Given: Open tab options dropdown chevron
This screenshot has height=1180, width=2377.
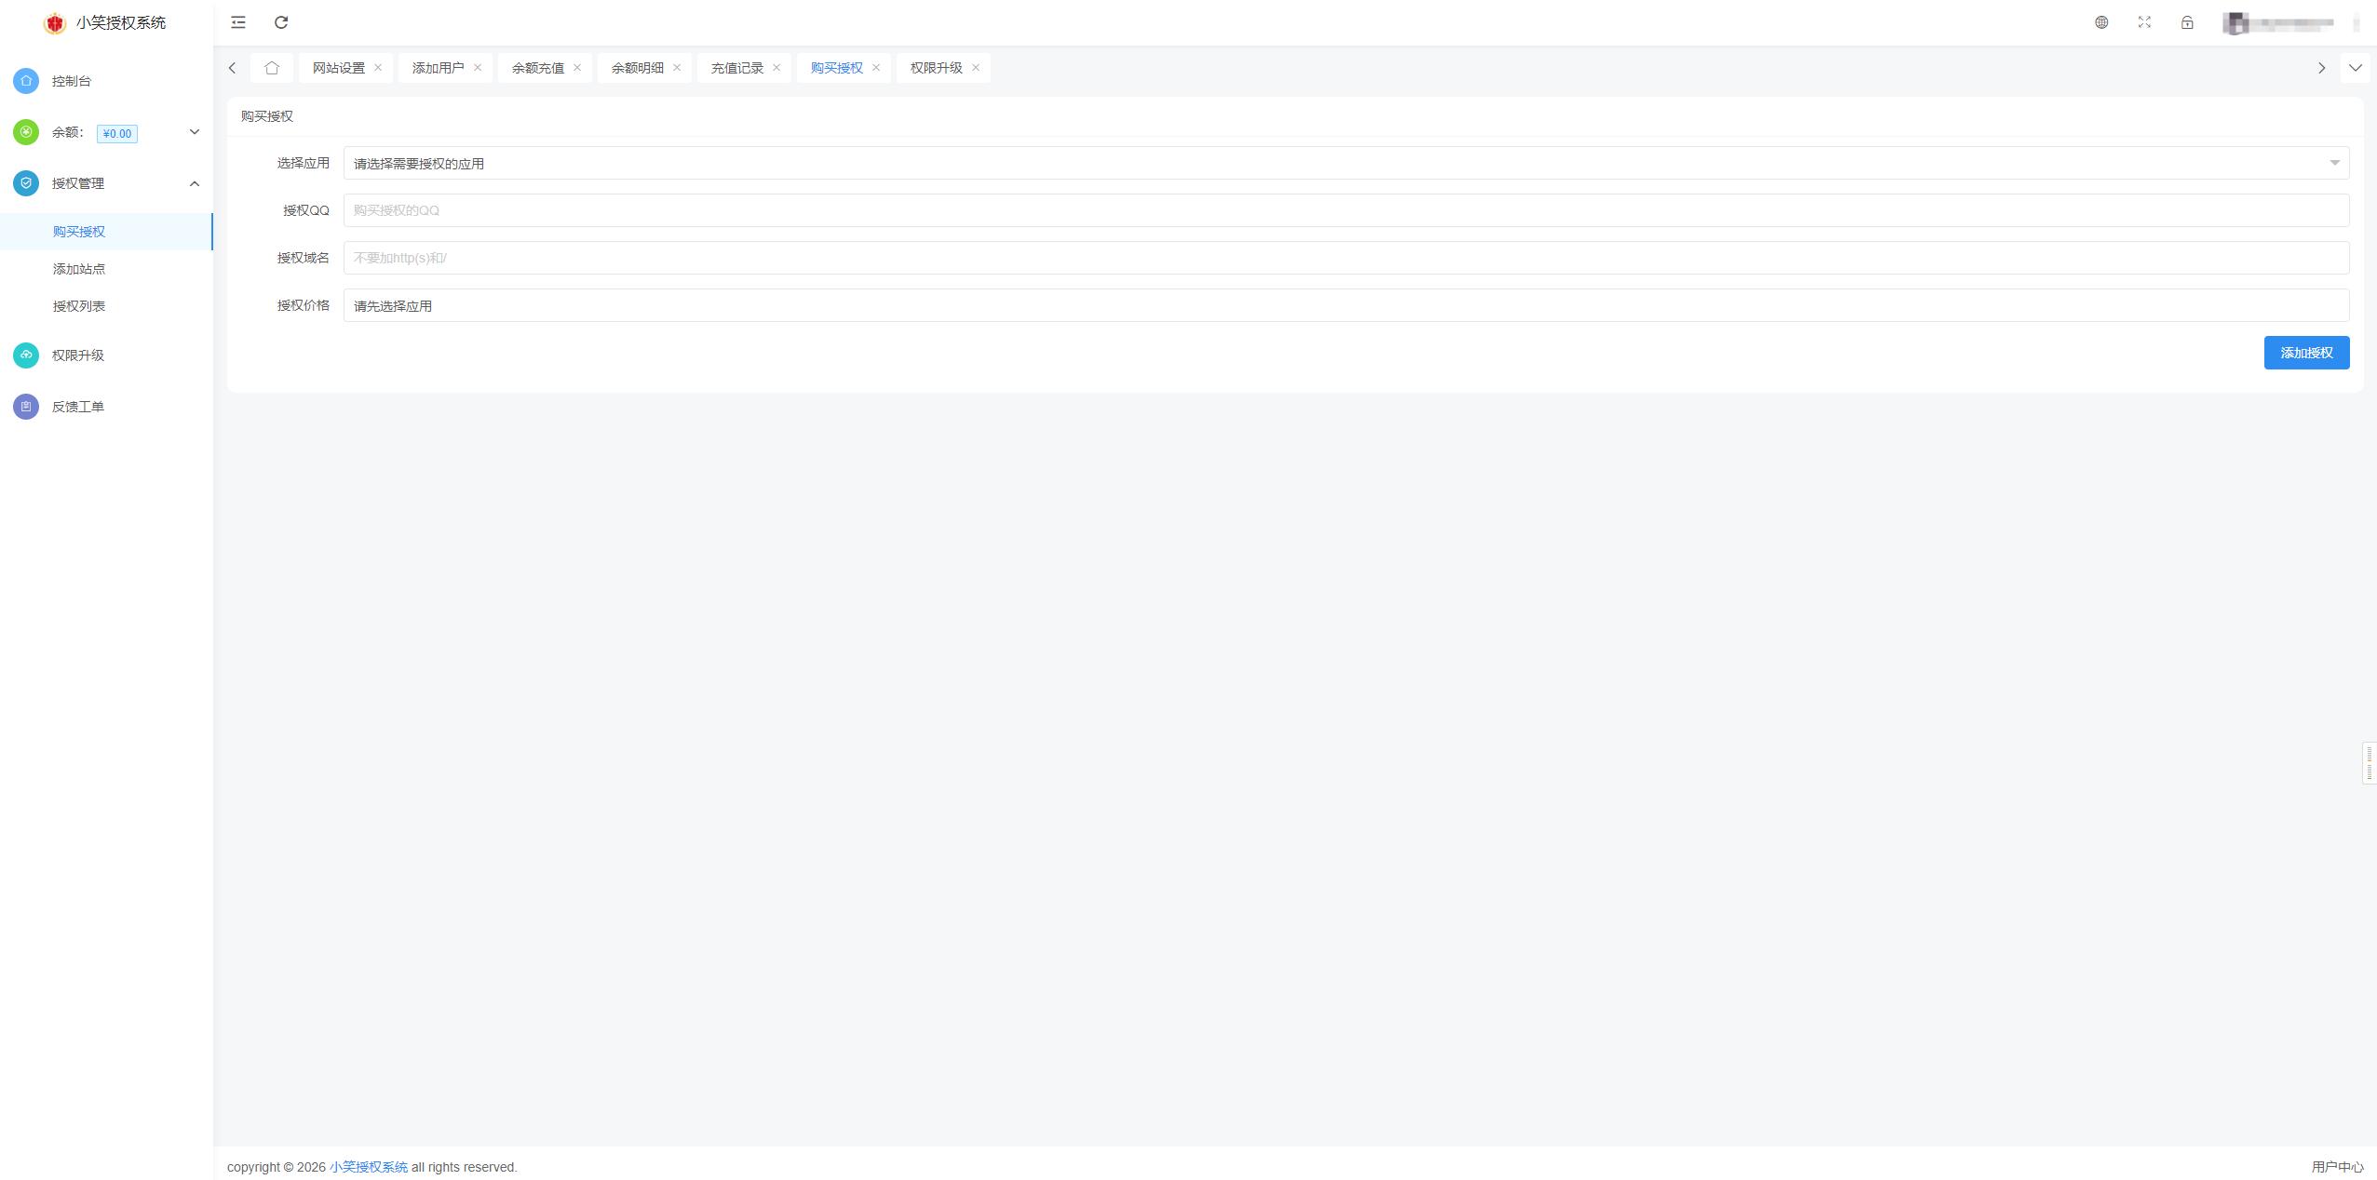Looking at the screenshot, I should (x=2355, y=68).
